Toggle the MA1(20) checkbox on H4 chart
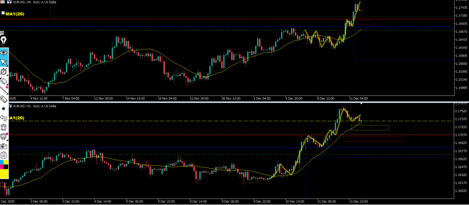Image resolution: width=469 pixels, height=205 pixels. (3, 14)
